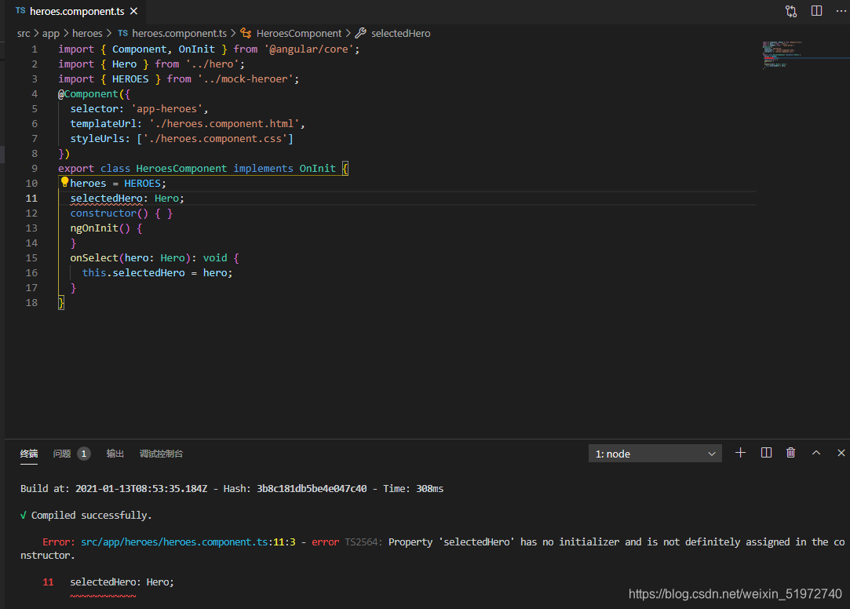This screenshot has width=850, height=609.
Task: Switch to the 输出 output tab
Action: (115, 454)
